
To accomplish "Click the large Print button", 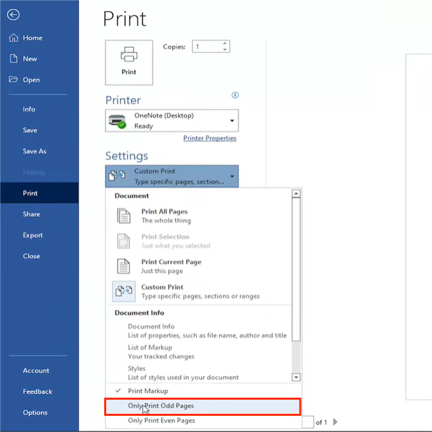I will tap(129, 62).
